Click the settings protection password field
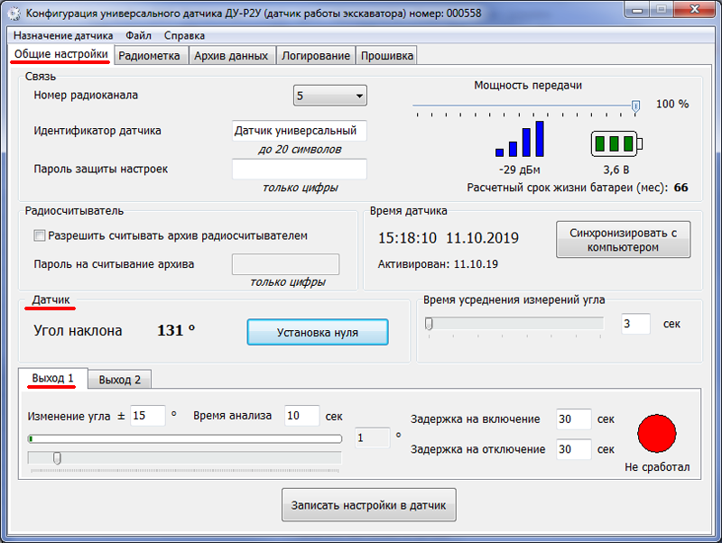The width and height of the screenshot is (722, 543). [300, 169]
